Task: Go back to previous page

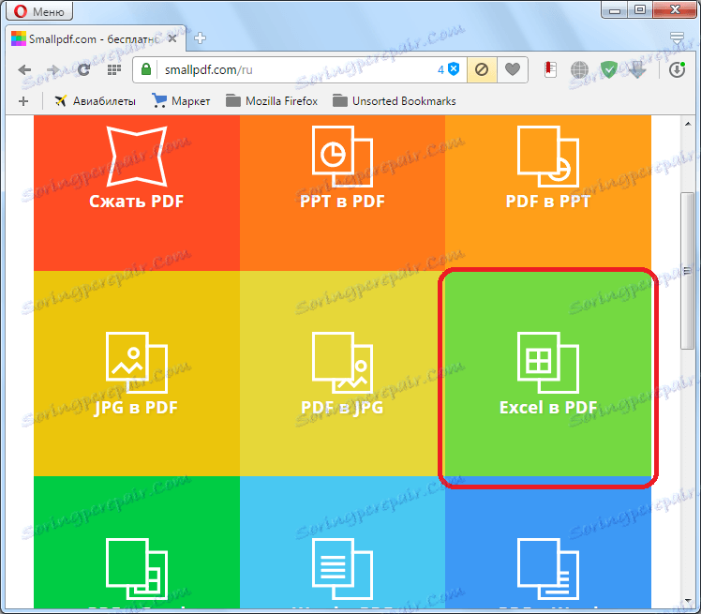Action: (x=24, y=69)
